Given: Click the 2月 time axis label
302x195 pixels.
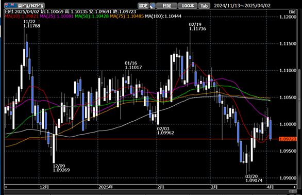Looking at the screenshot, I should pos(160,187).
